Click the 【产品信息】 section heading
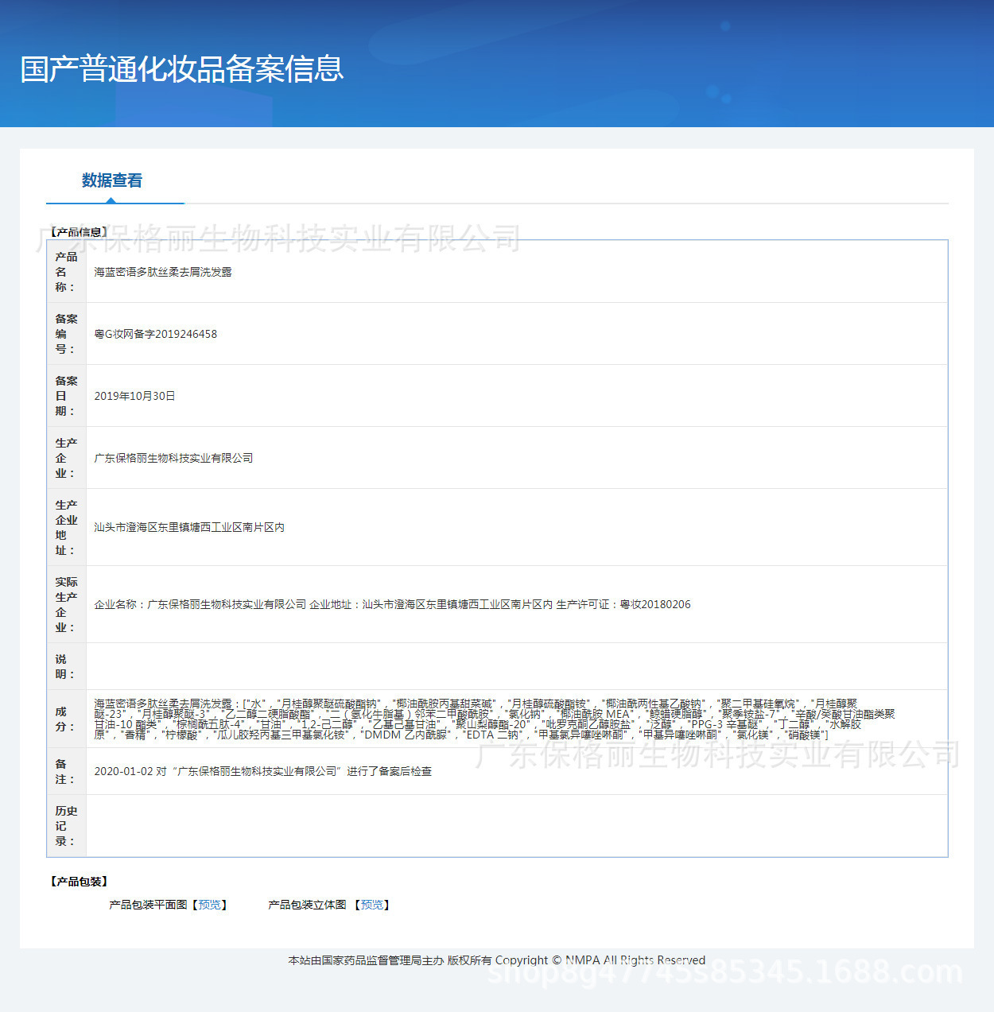 (x=79, y=232)
